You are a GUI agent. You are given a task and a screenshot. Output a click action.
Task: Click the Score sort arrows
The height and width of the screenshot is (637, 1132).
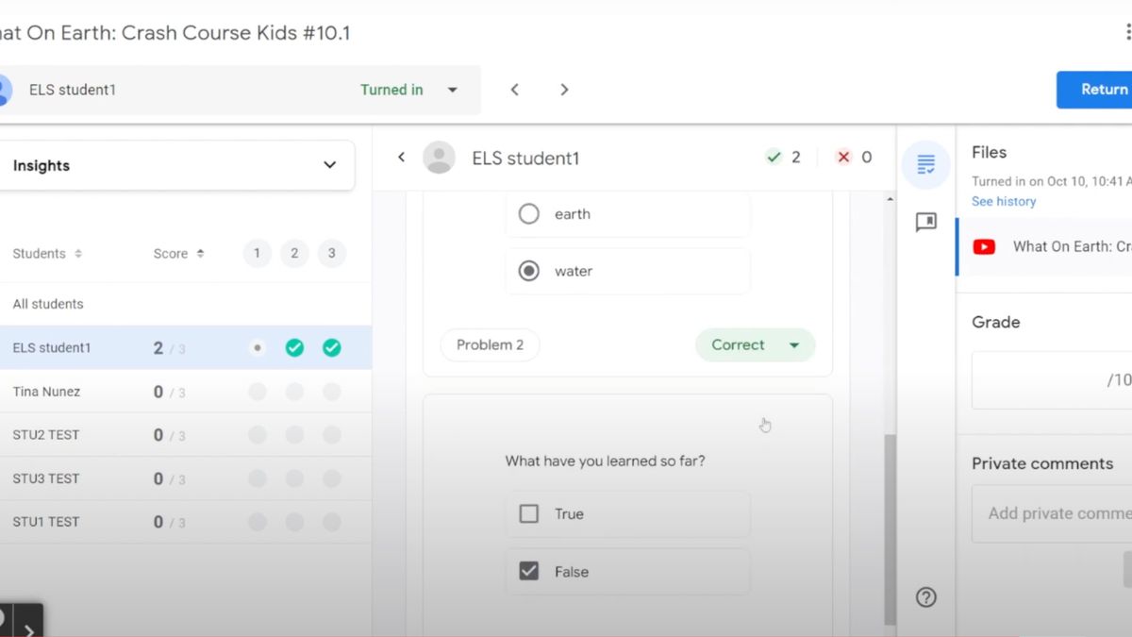pos(201,253)
